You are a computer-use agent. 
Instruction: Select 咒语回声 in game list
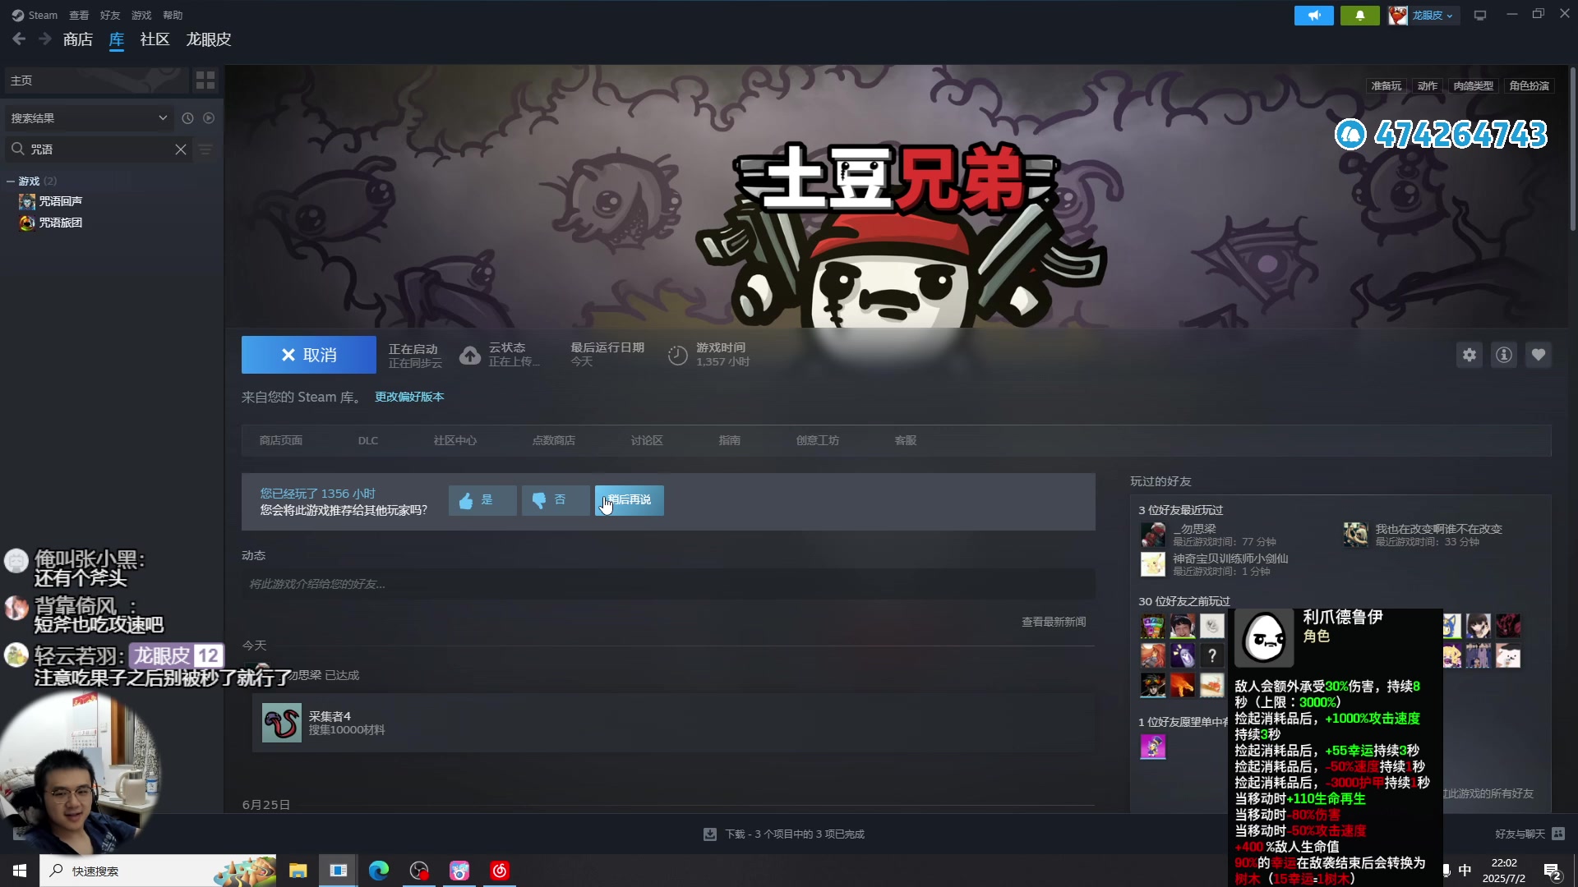tap(61, 201)
